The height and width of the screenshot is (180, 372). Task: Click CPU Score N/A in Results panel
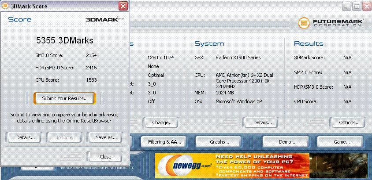click(347, 101)
